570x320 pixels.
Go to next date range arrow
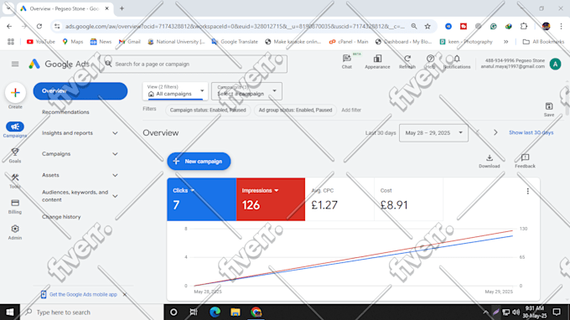click(495, 132)
